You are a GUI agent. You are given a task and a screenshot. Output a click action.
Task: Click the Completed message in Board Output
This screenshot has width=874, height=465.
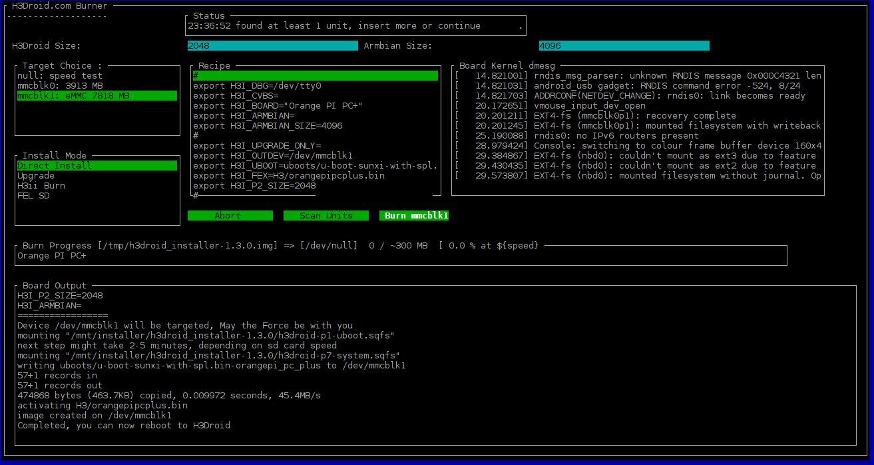(x=124, y=426)
